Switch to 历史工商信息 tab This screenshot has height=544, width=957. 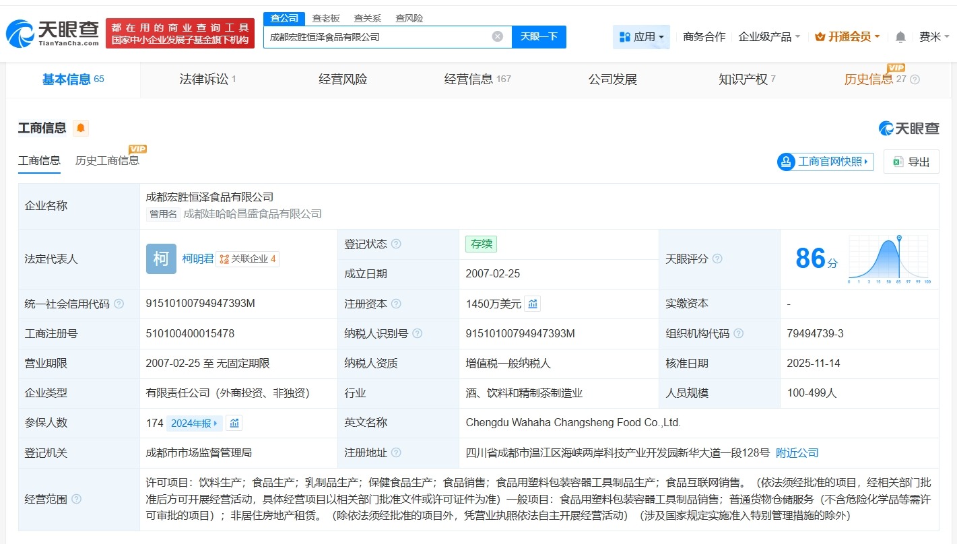[108, 162]
